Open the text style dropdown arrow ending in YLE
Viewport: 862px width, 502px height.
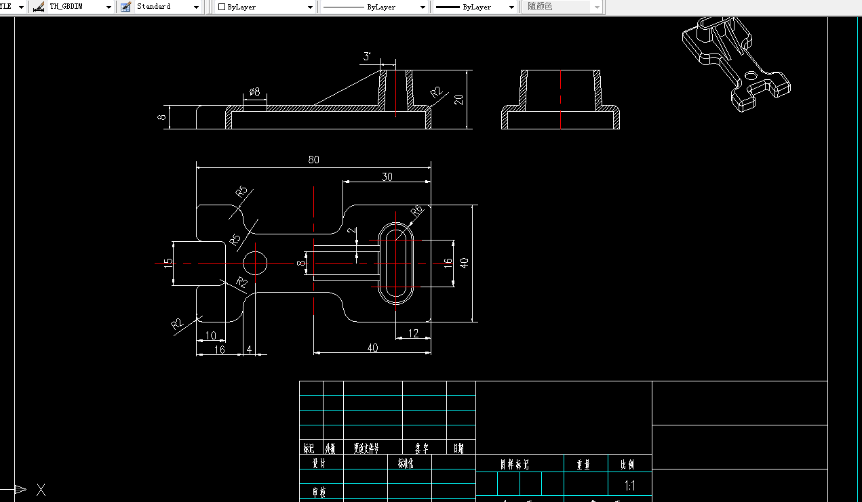[x=20, y=7]
